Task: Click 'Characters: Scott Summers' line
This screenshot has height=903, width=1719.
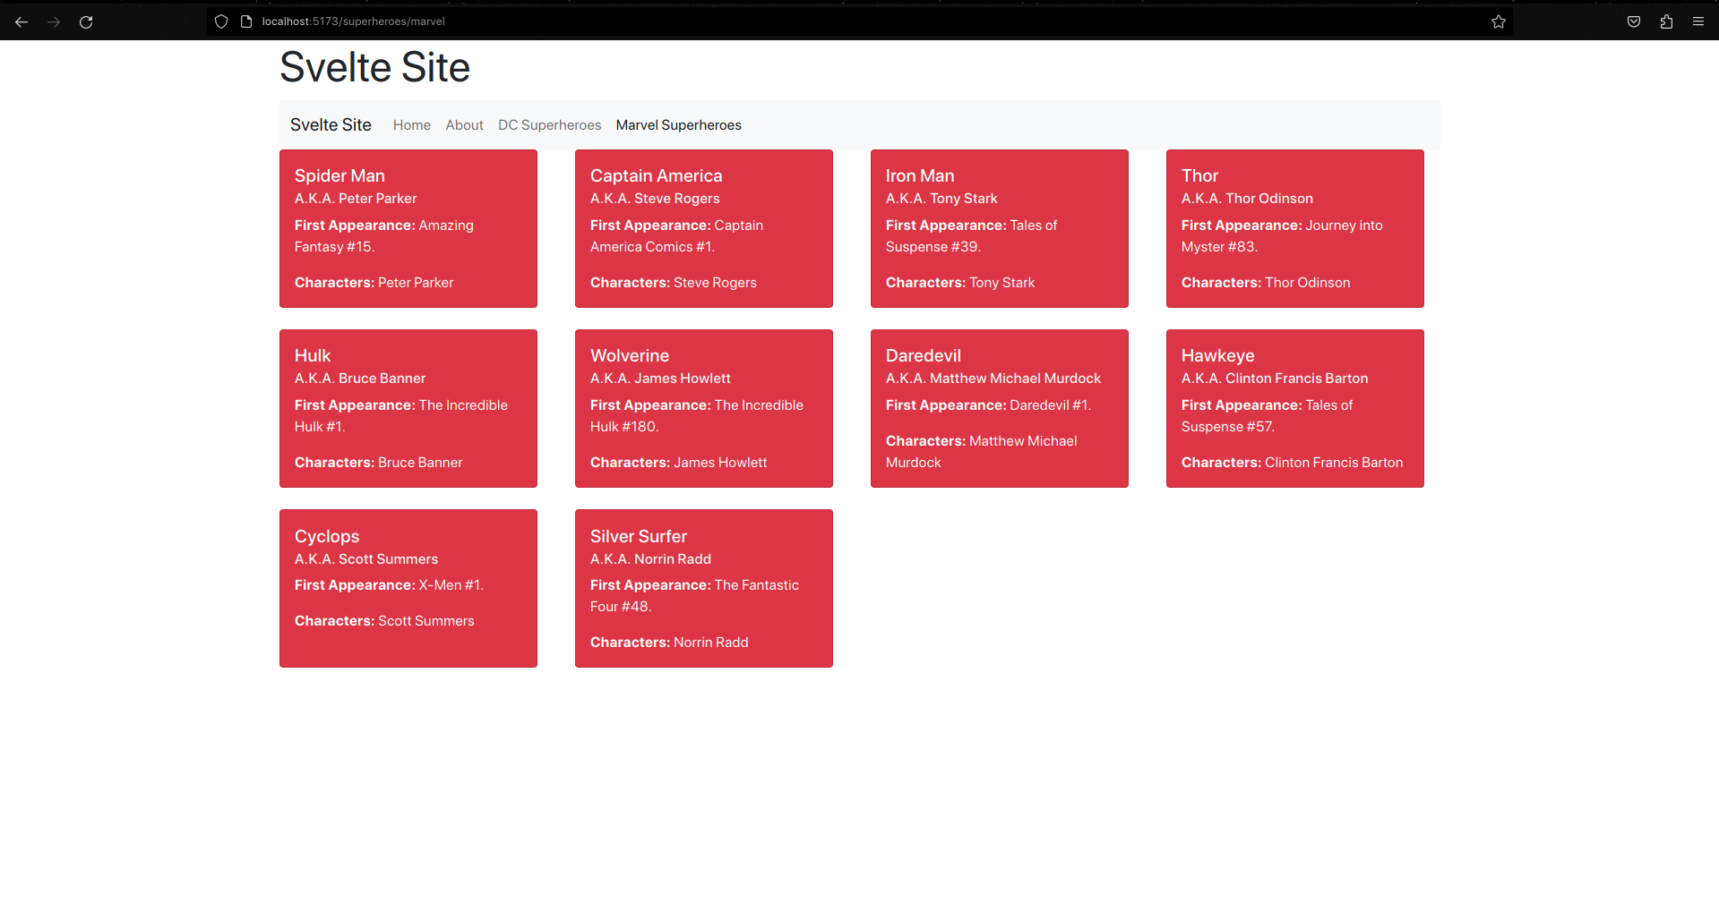Action: coord(384,621)
